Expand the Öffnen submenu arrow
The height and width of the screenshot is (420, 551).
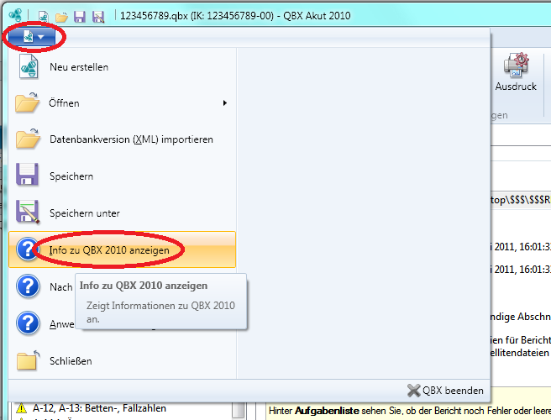click(x=224, y=103)
